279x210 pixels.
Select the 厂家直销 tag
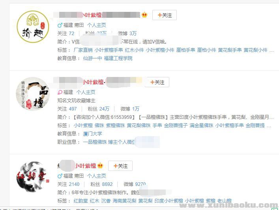[83, 50]
